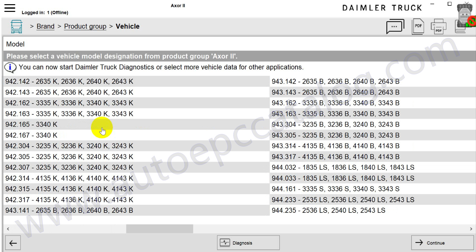
Task: Select model 942.165 - 3340 K
Action: (x=31, y=124)
